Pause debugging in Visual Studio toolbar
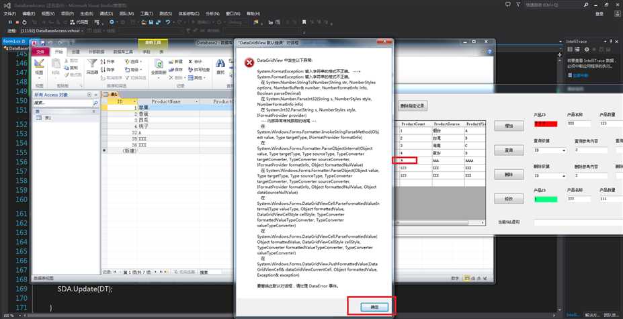This screenshot has width=623, height=319. [x=10, y=22]
